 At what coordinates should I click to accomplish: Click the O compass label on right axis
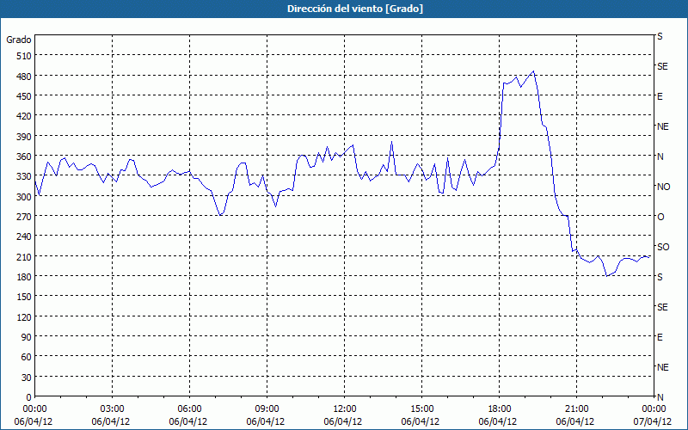[x=660, y=217]
